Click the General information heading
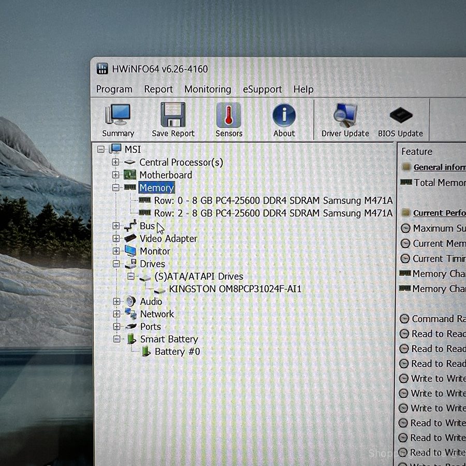 pyautogui.click(x=440, y=167)
